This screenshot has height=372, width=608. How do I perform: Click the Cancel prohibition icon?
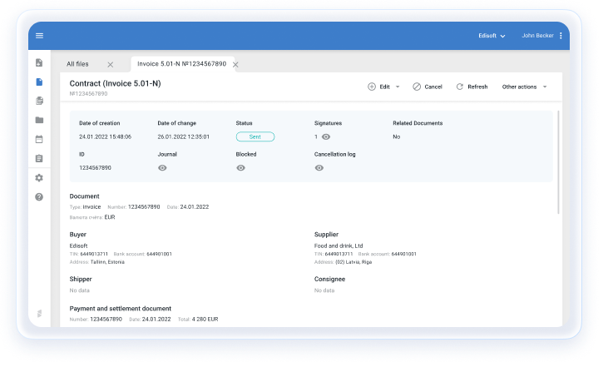coord(417,87)
